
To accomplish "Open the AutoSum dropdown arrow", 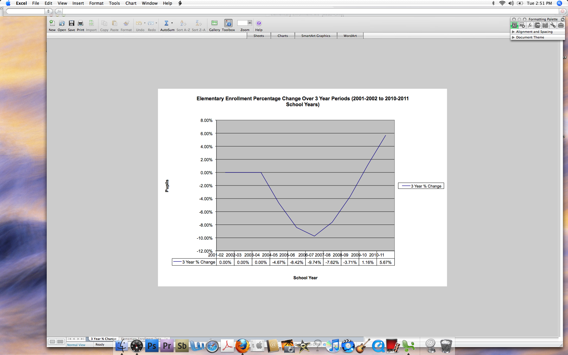I will pos(172,23).
